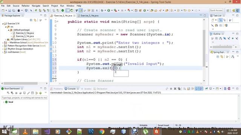Open the Project menu

(x=55, y=6)
